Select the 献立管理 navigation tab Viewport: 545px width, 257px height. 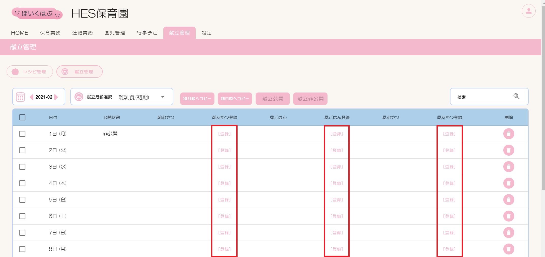[179, 33]
